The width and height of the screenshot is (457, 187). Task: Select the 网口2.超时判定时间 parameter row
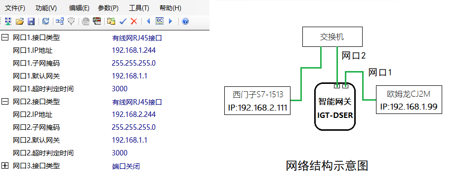point(43,153)
